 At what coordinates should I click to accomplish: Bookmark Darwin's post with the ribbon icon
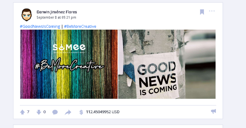pos(202,12)
